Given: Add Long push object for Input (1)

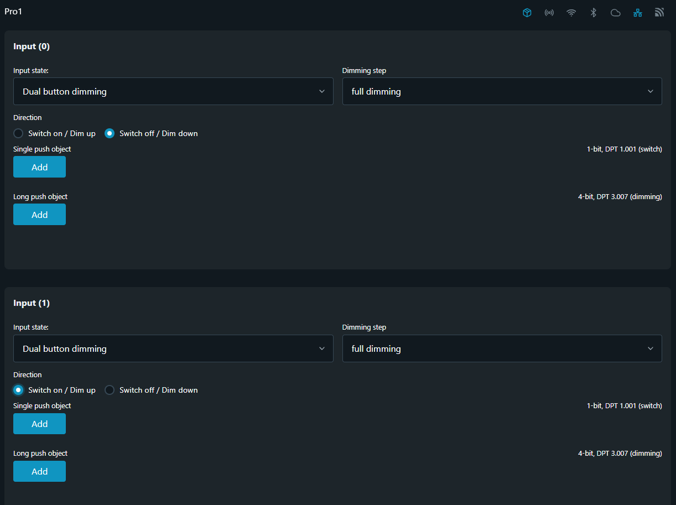Looking at the screenshot, I should (x=39, y=471).
